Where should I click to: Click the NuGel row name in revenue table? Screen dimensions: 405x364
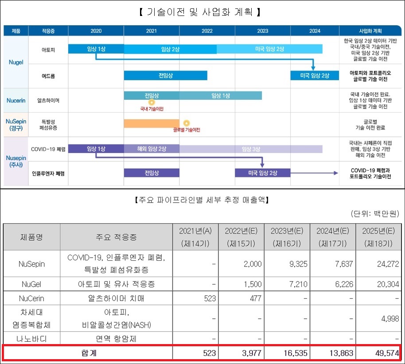(x=31, y=284)
